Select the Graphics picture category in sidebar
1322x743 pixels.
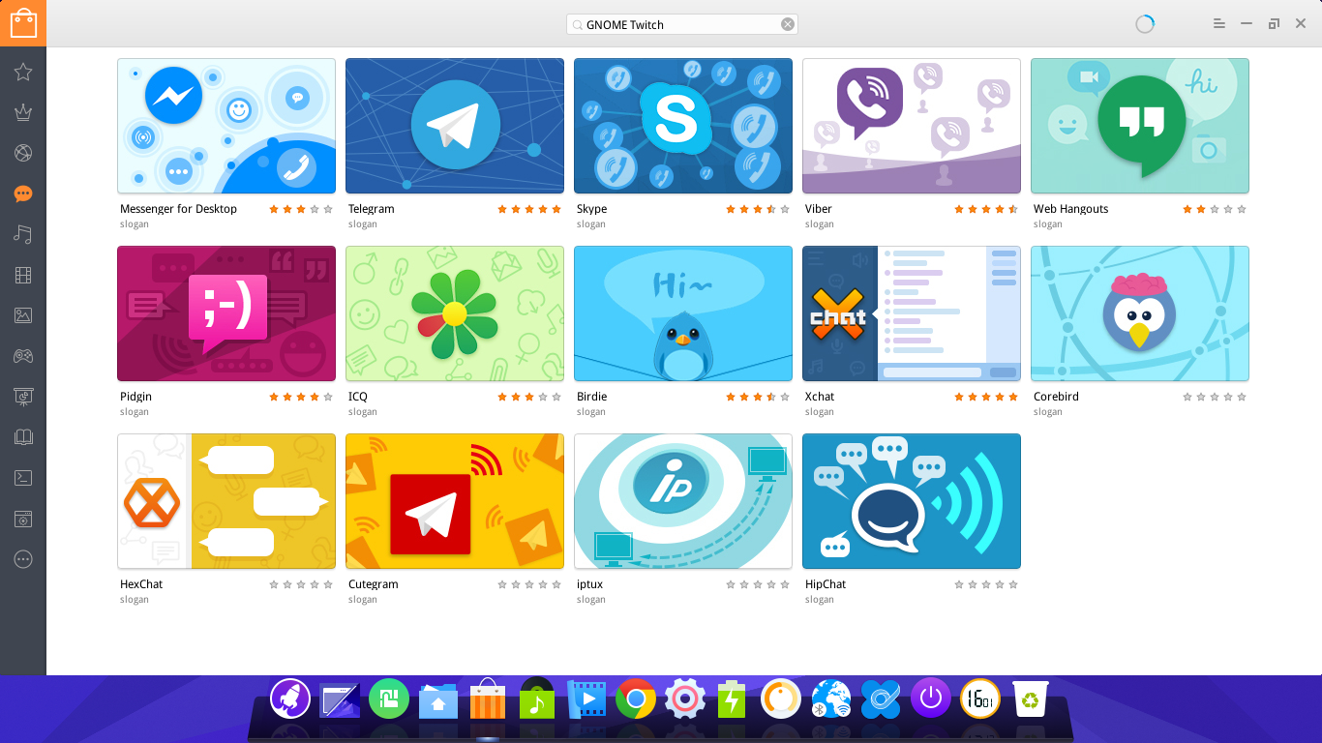pyautogui.click(x=23, y=315)
